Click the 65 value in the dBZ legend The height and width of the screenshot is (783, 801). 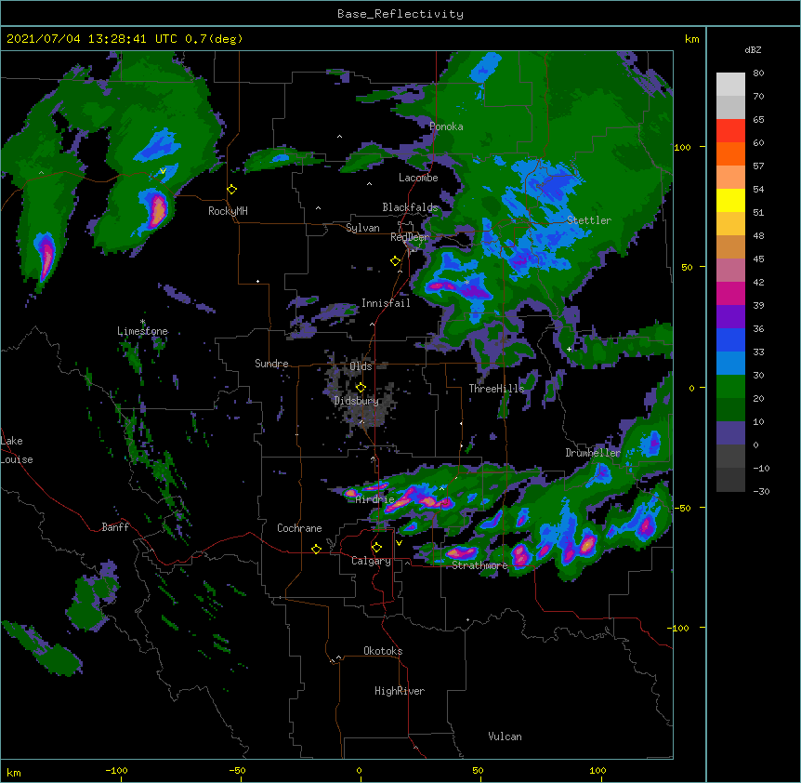pyautogui.click(x=758, y=120)
